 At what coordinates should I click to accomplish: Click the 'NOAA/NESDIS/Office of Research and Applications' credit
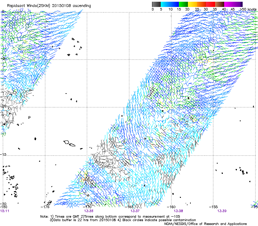click(205, 224)
